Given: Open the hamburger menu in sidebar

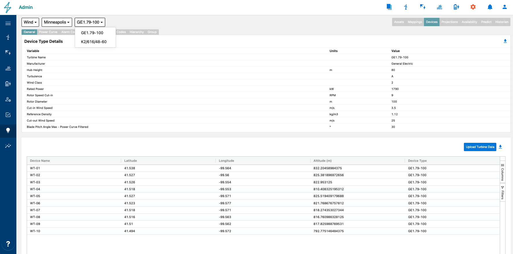Looking at the screenshot, I should pyautogui.click(x=8, y=23).
